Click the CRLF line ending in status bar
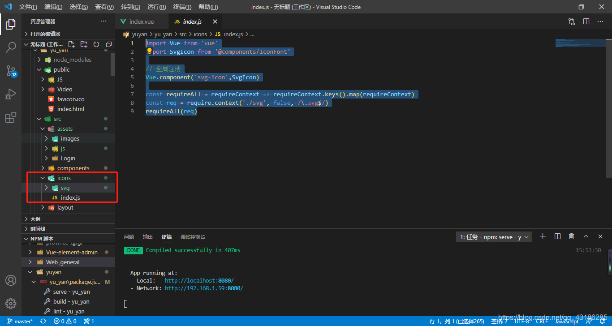 [542, 321]
